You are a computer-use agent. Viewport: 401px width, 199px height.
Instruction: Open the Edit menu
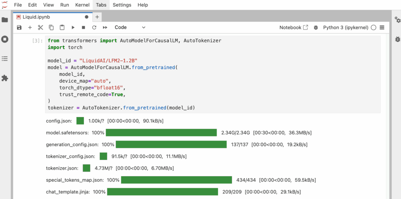[32, 5]
